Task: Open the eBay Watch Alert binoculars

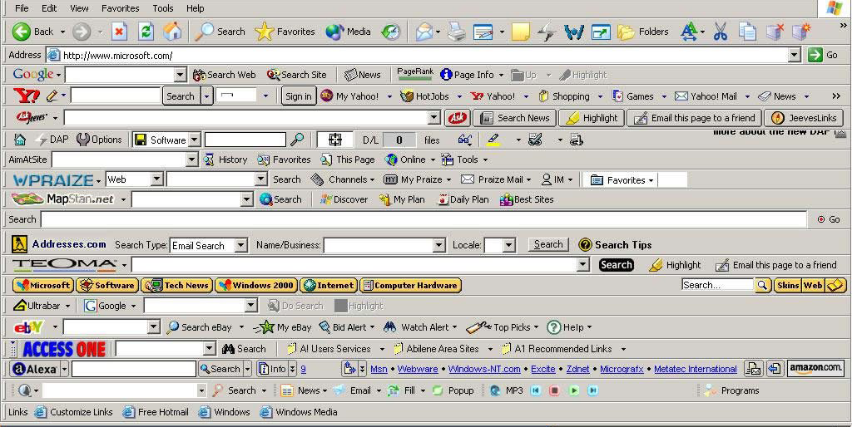Action: 389,327
